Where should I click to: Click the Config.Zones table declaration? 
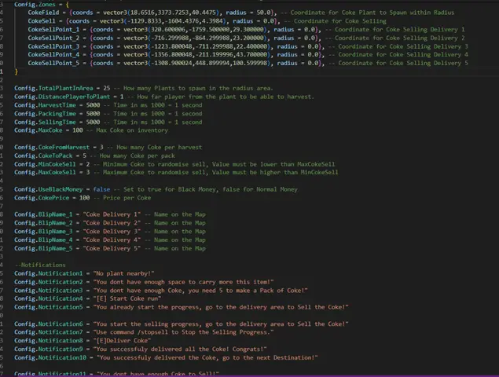(42, 5)
